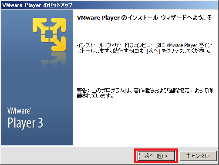Click the キャンセル button
This screenshot has width=219, height=165.
(x=198, y=156)
